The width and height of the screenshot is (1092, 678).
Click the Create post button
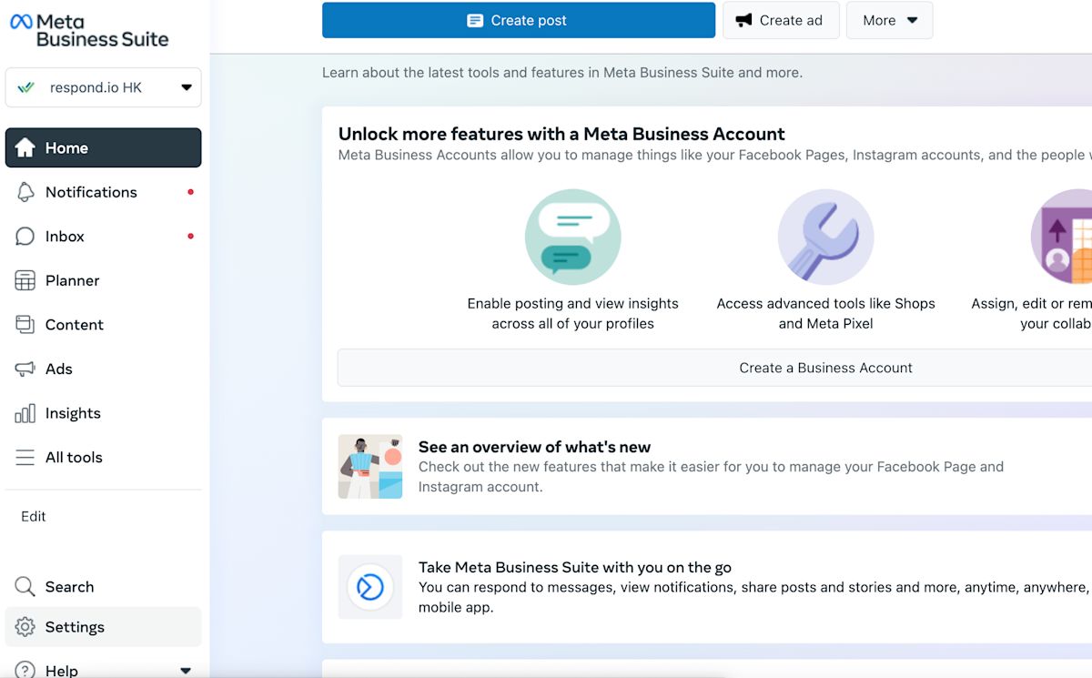tap(518, 19)
